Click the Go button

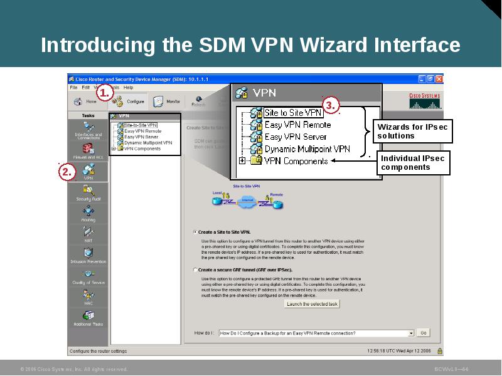pos(423,333)
